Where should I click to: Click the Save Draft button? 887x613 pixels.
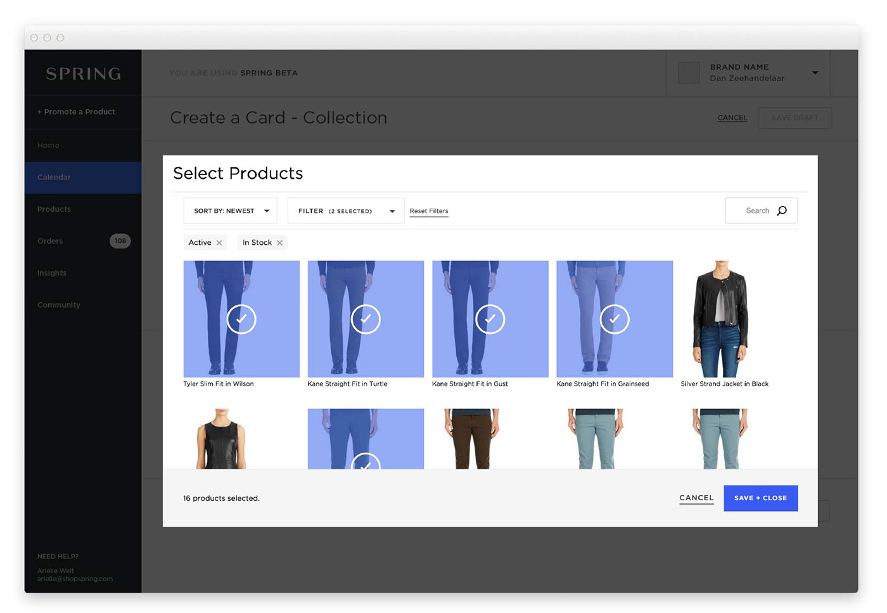click(794, 118)
